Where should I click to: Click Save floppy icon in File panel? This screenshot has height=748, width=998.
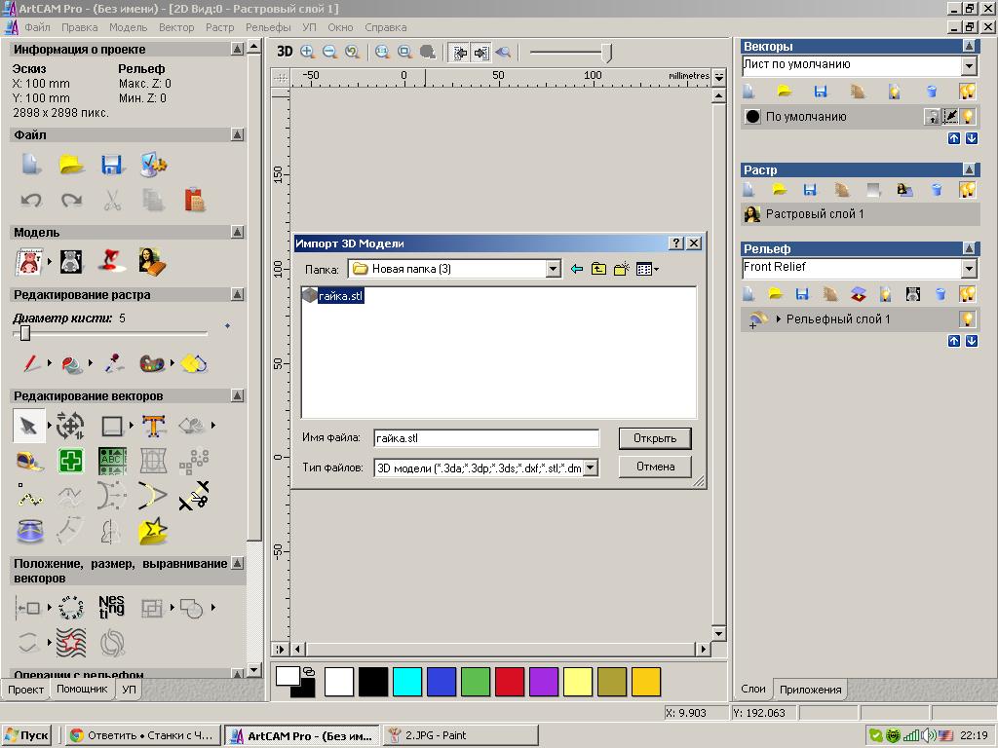point(112,164)
